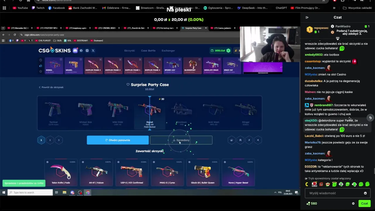
Task: Click the Sprzedany button
Action: pos(181,140)
